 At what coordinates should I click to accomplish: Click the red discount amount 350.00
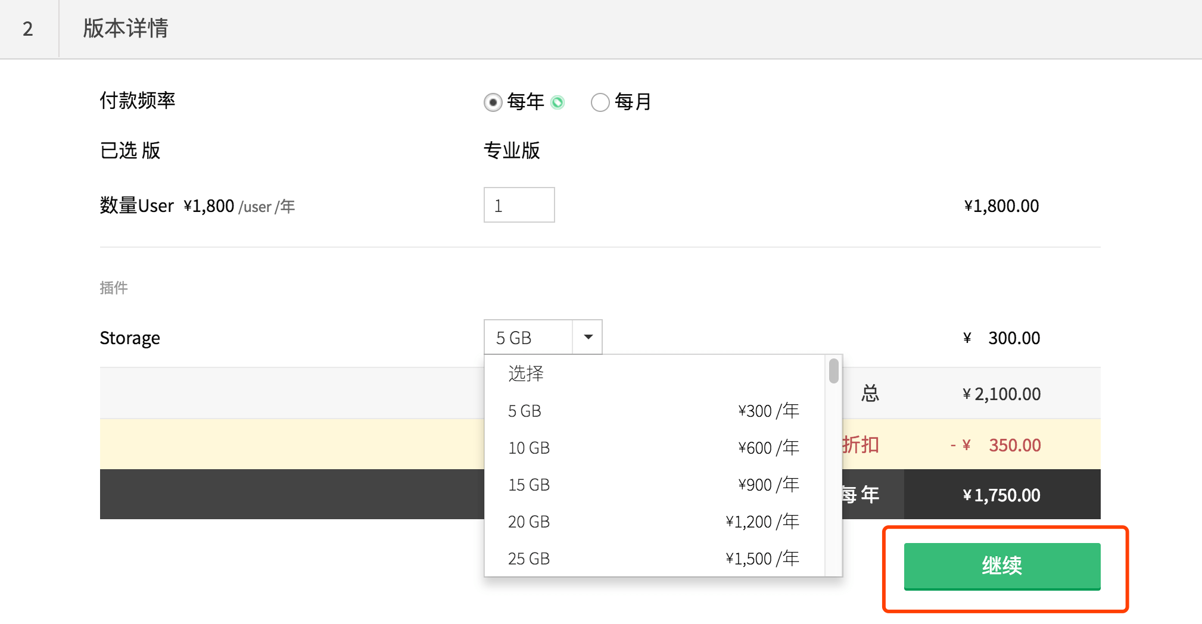(x=1014, y=445)
